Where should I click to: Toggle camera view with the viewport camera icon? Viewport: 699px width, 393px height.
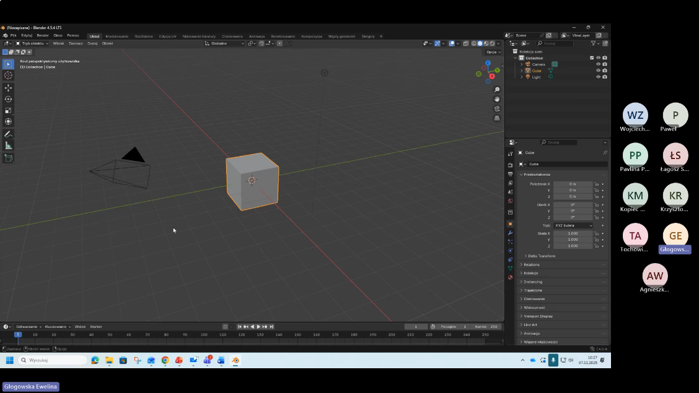pos(497,108)
